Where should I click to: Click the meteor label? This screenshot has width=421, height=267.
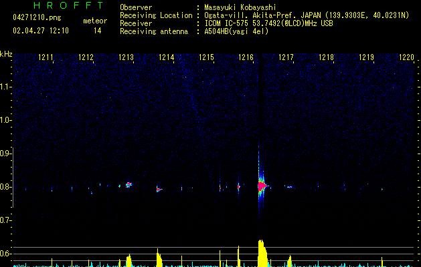click(x=95, y=21)
